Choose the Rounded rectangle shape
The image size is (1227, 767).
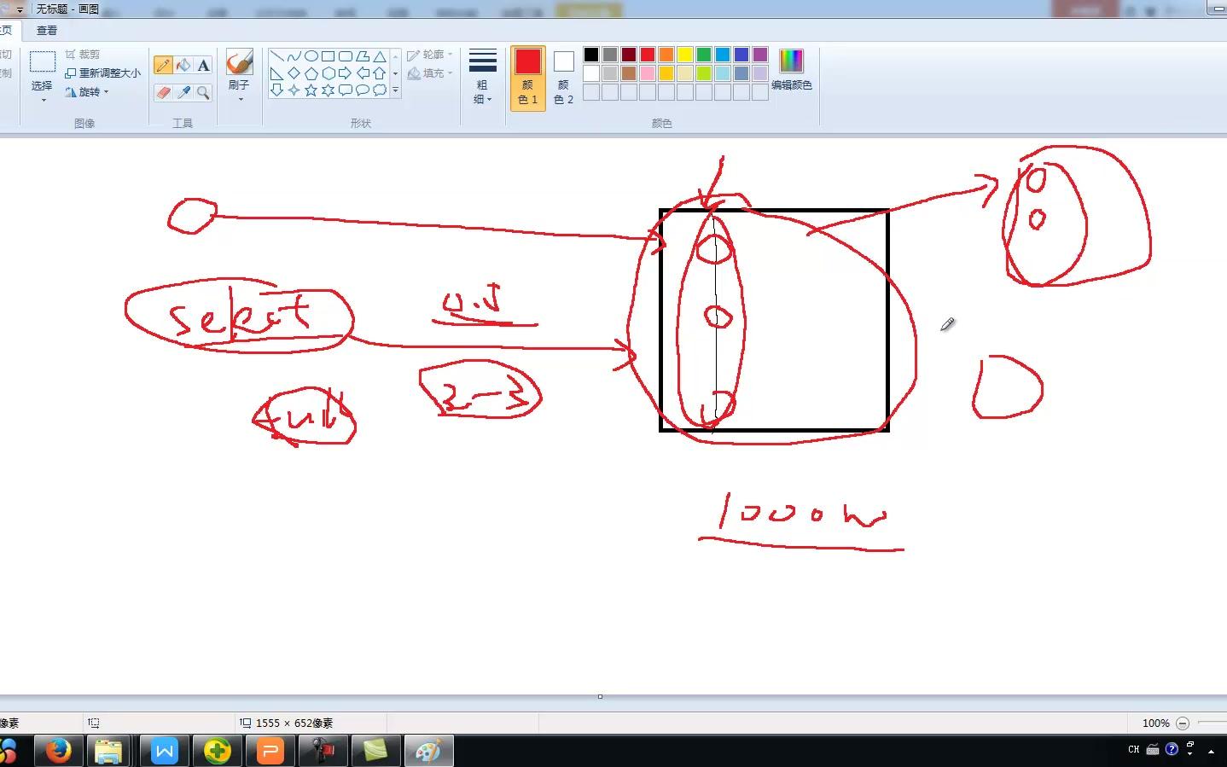(x=345, y=56)
